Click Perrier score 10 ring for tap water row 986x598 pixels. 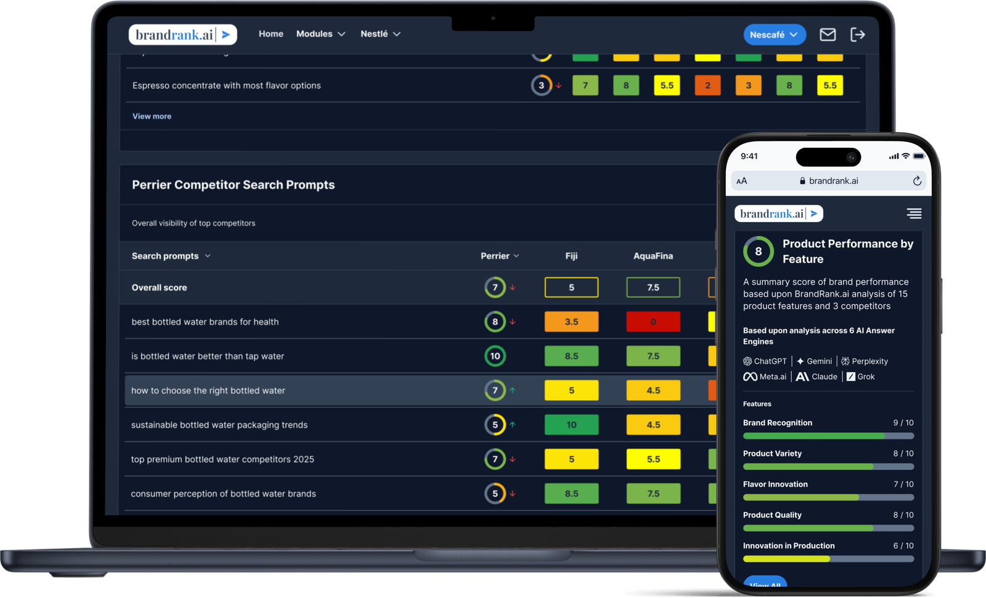[x=495, y=356]
